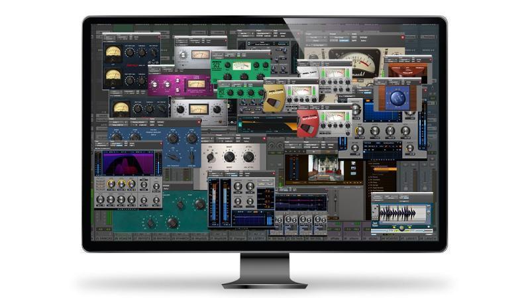Click the needle meter on the gold tape reel plugin
The image size is (530, 298).
301,91
